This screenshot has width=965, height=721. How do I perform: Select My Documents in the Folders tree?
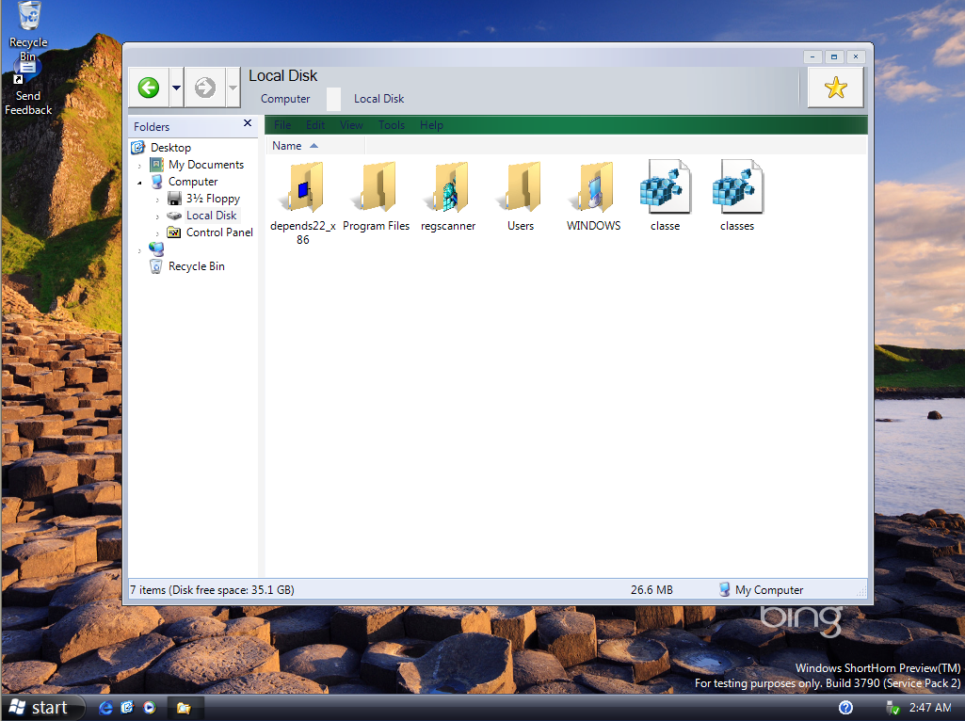206,165
